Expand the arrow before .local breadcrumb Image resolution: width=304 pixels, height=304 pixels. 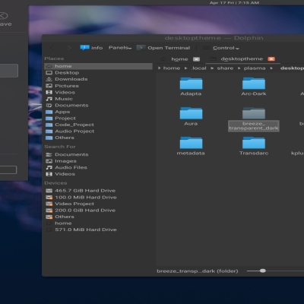pyautogui.click(x=186, y=68)
